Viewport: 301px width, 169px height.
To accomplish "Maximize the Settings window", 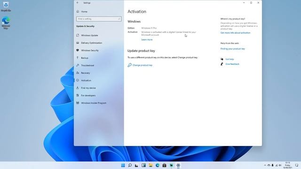I will coord(251,3).
